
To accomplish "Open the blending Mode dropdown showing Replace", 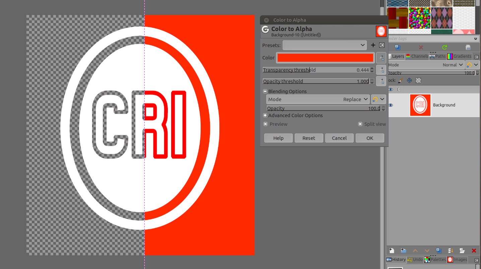I will tap(318, 99).
